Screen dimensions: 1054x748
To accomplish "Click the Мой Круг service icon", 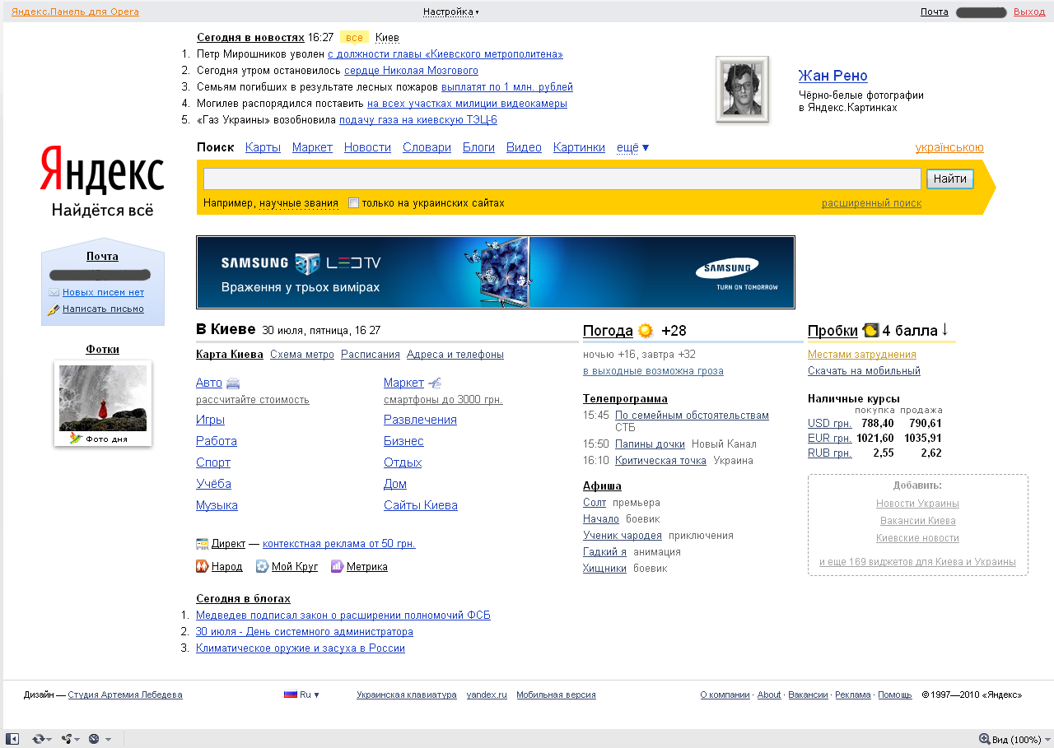I will click(x=262, y=566).
